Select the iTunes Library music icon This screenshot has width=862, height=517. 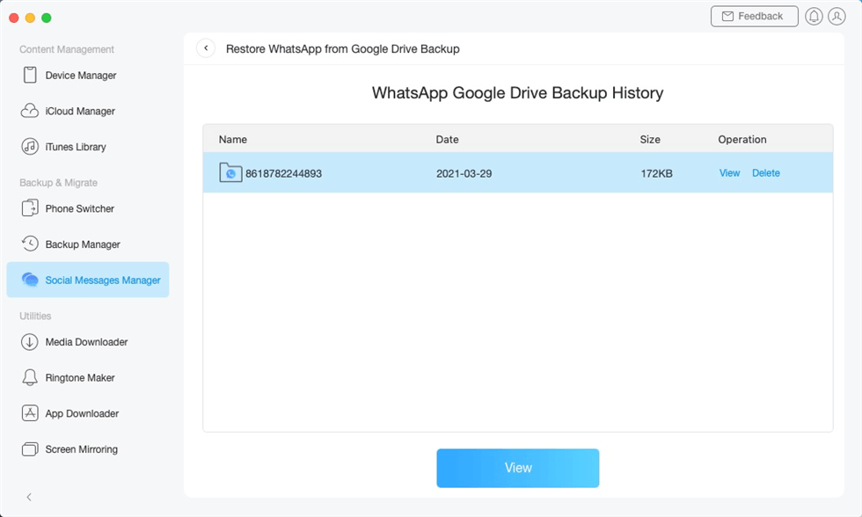click(x=30, y=147)
